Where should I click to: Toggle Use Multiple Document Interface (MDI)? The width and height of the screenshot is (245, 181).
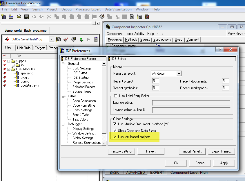click(115, 124)
